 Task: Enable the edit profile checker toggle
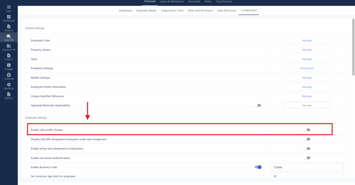click(306, 130)
